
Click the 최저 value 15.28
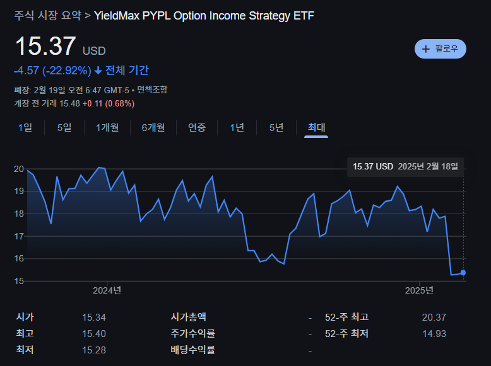94,350
